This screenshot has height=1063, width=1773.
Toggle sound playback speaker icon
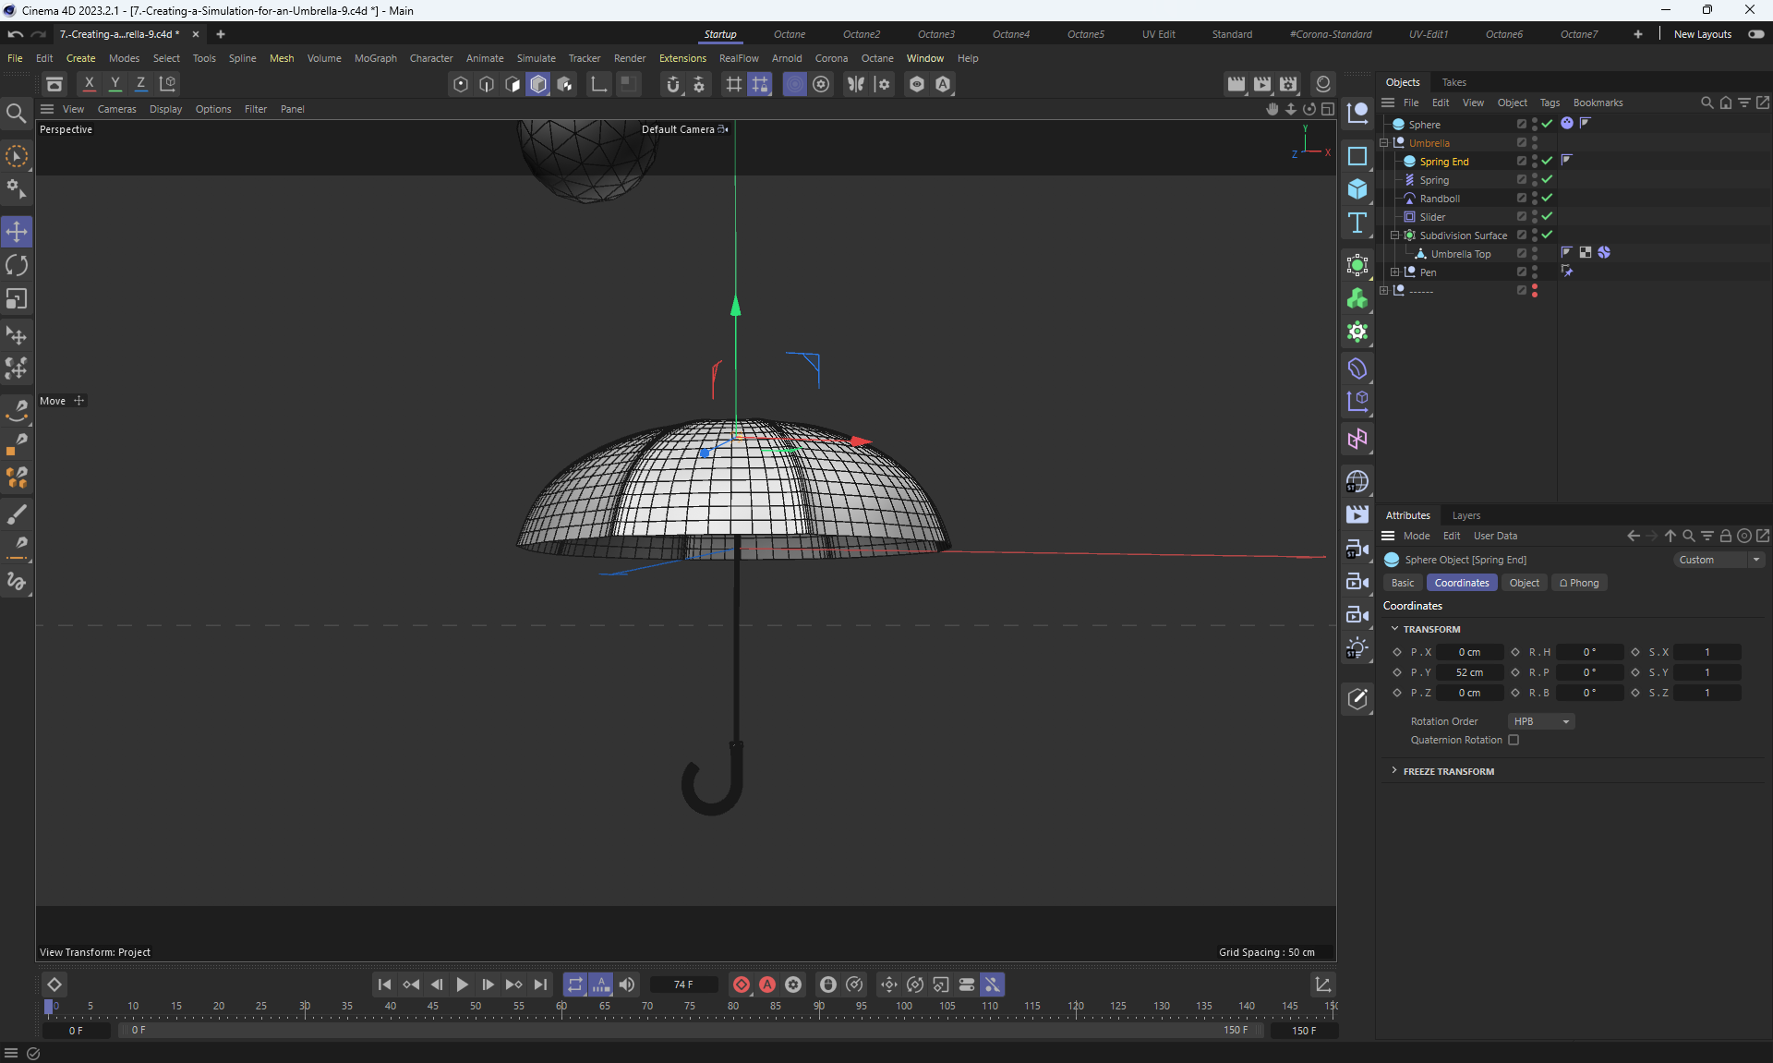[627, 984]
